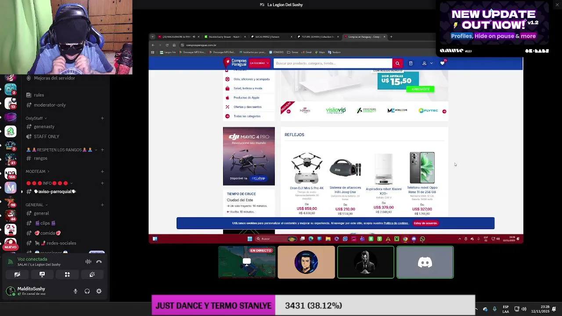Open Discord user settings gear
The height and width of the screenshot is (316, 562).
[99, 291]
